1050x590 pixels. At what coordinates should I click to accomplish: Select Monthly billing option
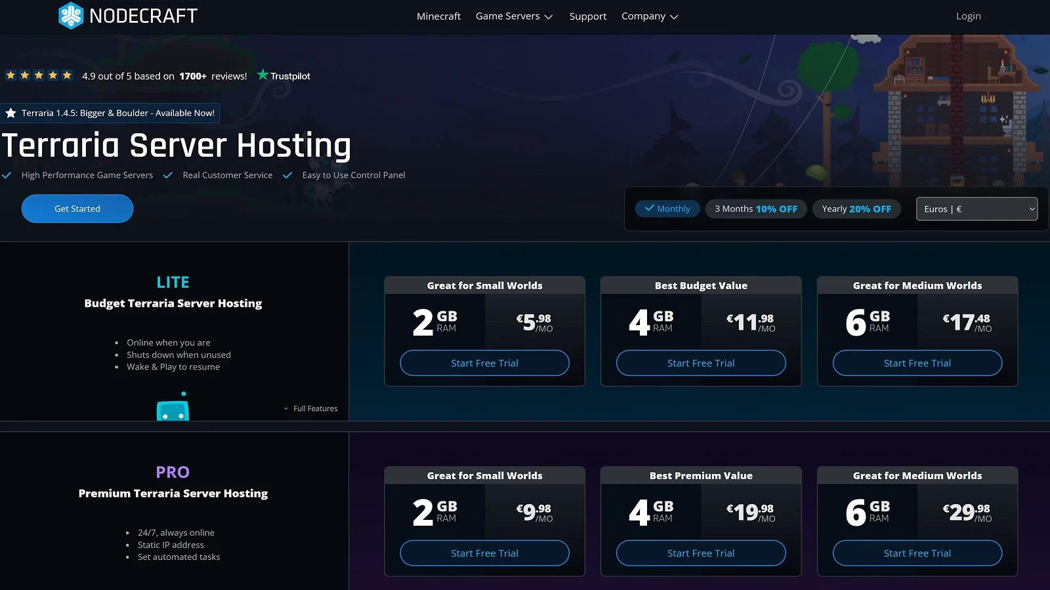point(667,208)
